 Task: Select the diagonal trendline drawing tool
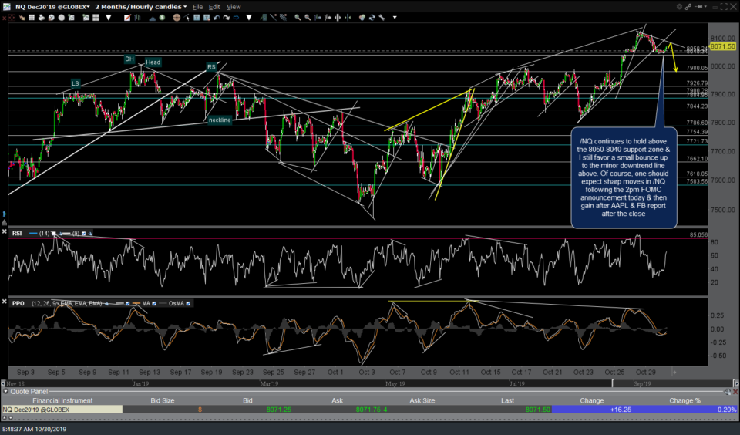click(273, 18)
